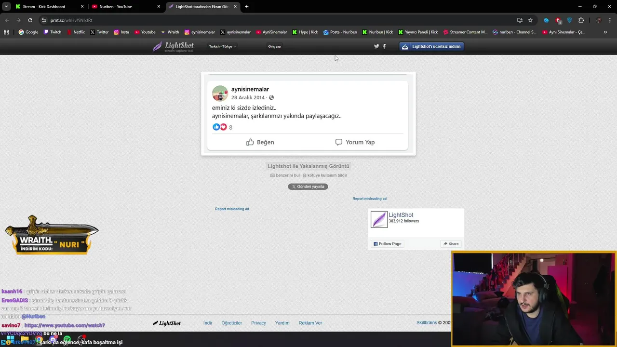The height and width of the screenshot is (347, 617).
Task: Open the install/cast icon beside the star
Action: pos(520,20)
